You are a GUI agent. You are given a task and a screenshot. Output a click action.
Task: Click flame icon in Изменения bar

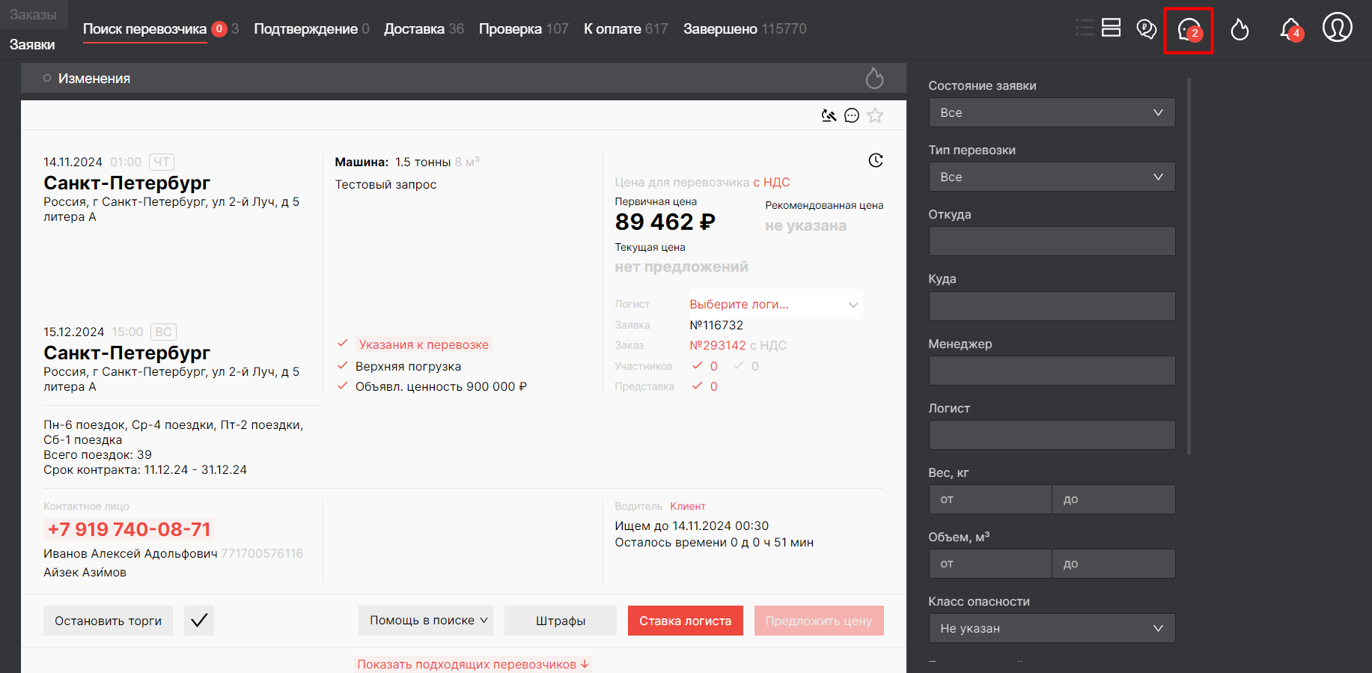point(874,78)
